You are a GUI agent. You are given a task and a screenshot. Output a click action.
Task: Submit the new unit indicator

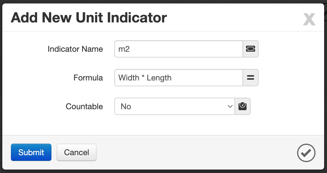(x=31, y=152)
